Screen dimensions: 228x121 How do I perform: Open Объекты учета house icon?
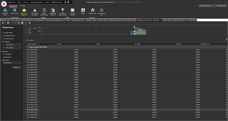pyautogui.click(x=5, y=10)
